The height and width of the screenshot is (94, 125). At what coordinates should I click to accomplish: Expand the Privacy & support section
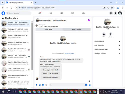coord(107,53)
